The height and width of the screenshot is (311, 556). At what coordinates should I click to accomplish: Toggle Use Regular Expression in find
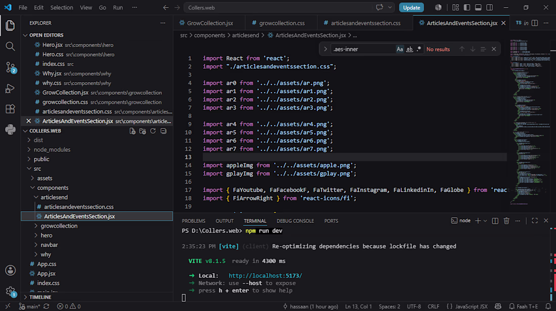(419, 49)
